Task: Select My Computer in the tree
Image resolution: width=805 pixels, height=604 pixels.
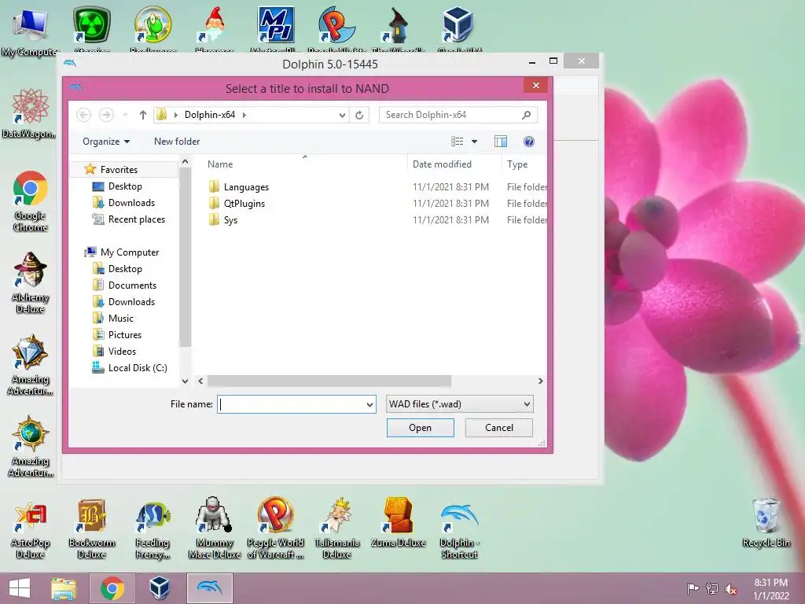Action: tap(130, 252)
